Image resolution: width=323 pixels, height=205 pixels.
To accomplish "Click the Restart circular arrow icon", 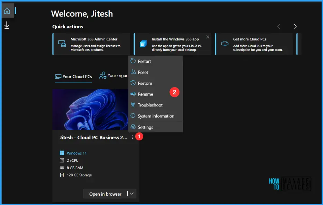I will (x=133, y=61).
